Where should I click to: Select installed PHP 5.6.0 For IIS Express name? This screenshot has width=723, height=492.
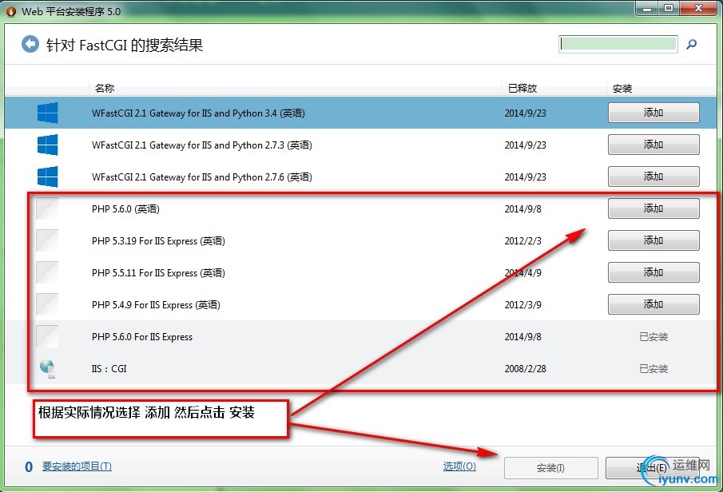[x=142, y=337]
